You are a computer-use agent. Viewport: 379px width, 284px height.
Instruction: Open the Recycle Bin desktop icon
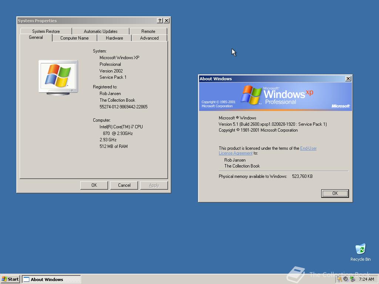point(360,252)
